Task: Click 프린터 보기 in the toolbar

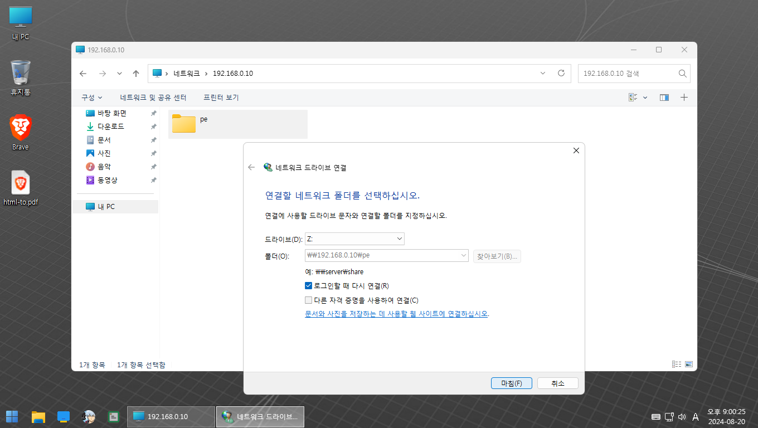Action: [221, 98]
